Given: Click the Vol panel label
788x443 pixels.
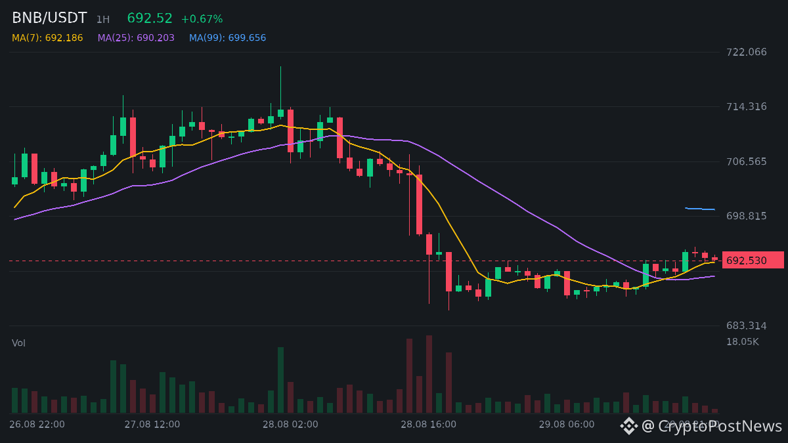Looking at the screenshot, I should [18, 343].
